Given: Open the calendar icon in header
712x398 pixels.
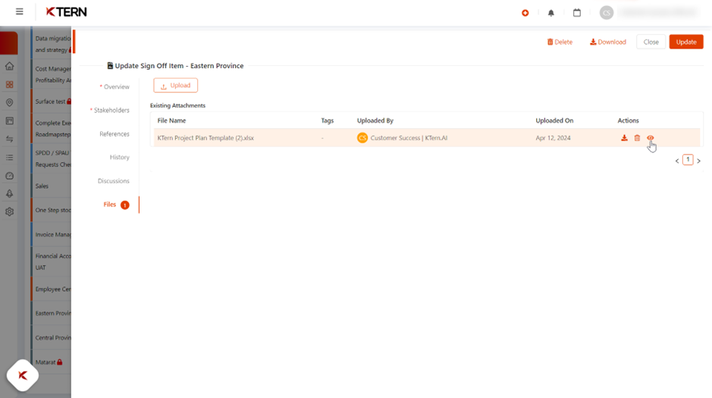Looking at the screenshot, I should (x=577, y=13).
